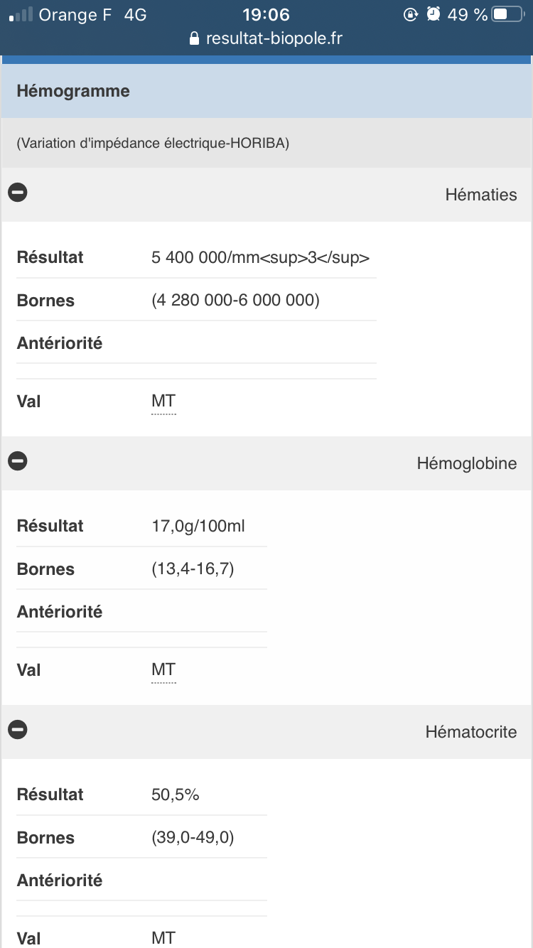Image resolution: width=533 pixels, height=948 pixels.
Task: Tap the cellular signal bars icon
Action: pos(21,14)
